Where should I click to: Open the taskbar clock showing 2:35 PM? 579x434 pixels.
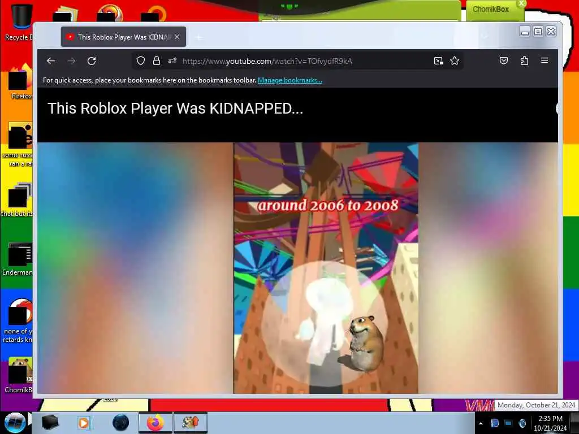[x=550, y=423]
